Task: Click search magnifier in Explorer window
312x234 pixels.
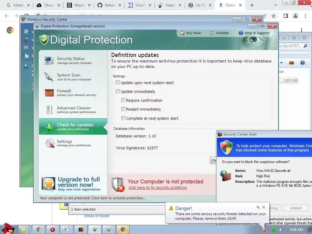Action: (x=305, y=46)
